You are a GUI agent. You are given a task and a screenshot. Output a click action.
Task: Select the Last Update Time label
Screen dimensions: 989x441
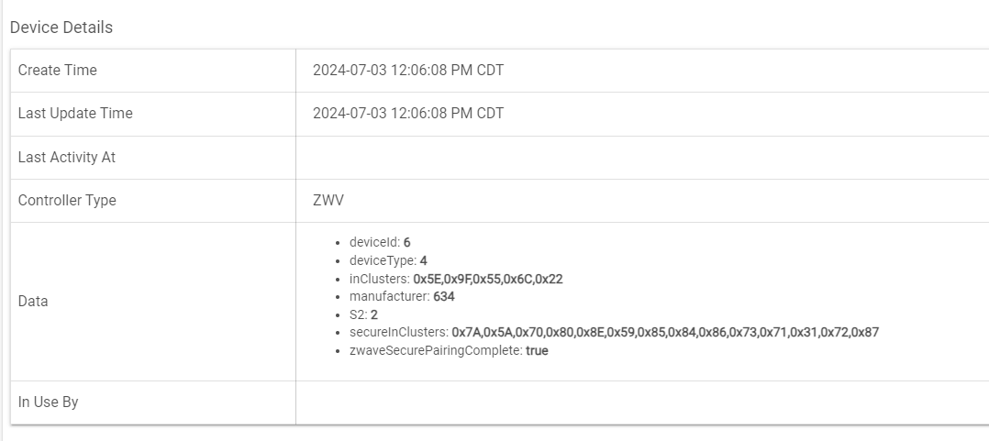pyautogui.click(x=75, y=114)
